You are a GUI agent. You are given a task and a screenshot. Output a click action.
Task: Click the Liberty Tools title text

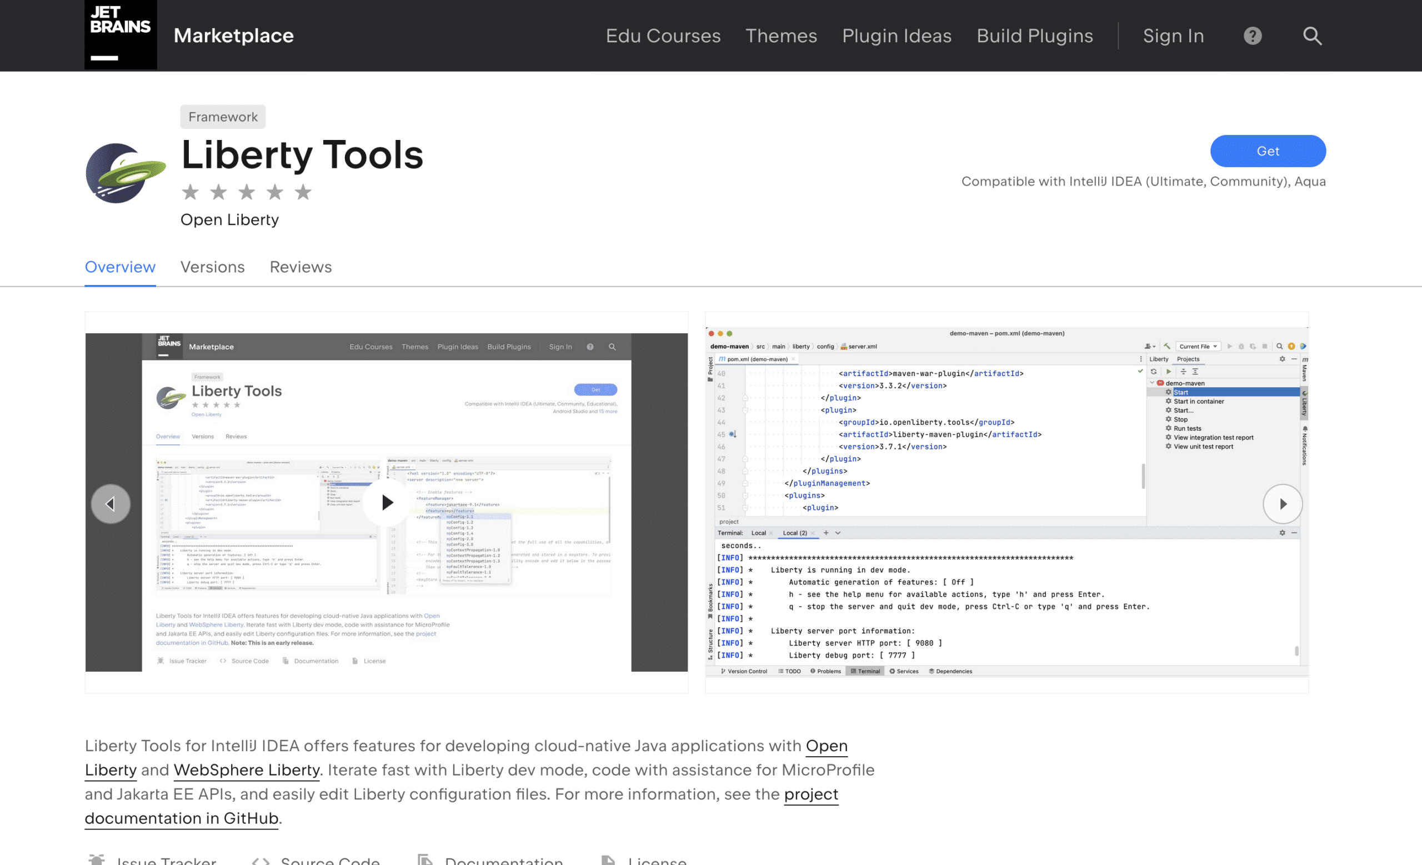pyautogui.click(x=302, y=154)
